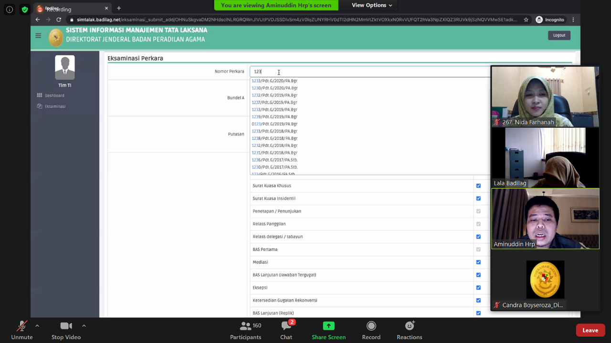
Task: Click the Unmute microphone icon
Action: pyautogui.click(x=21, y=326)
